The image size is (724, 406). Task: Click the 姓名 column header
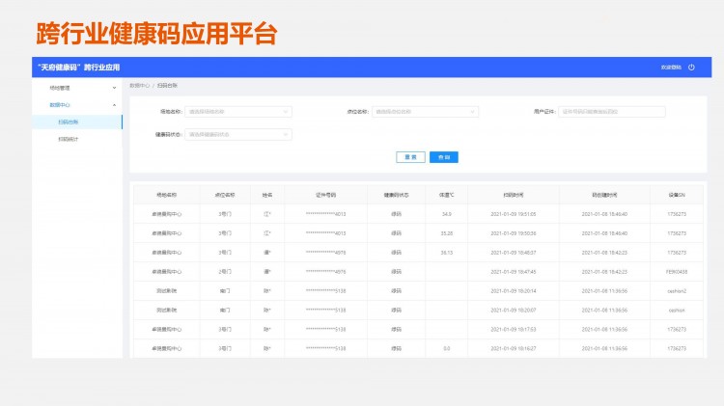(267, 195)
